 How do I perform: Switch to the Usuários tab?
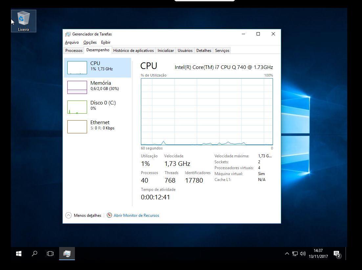185,51
